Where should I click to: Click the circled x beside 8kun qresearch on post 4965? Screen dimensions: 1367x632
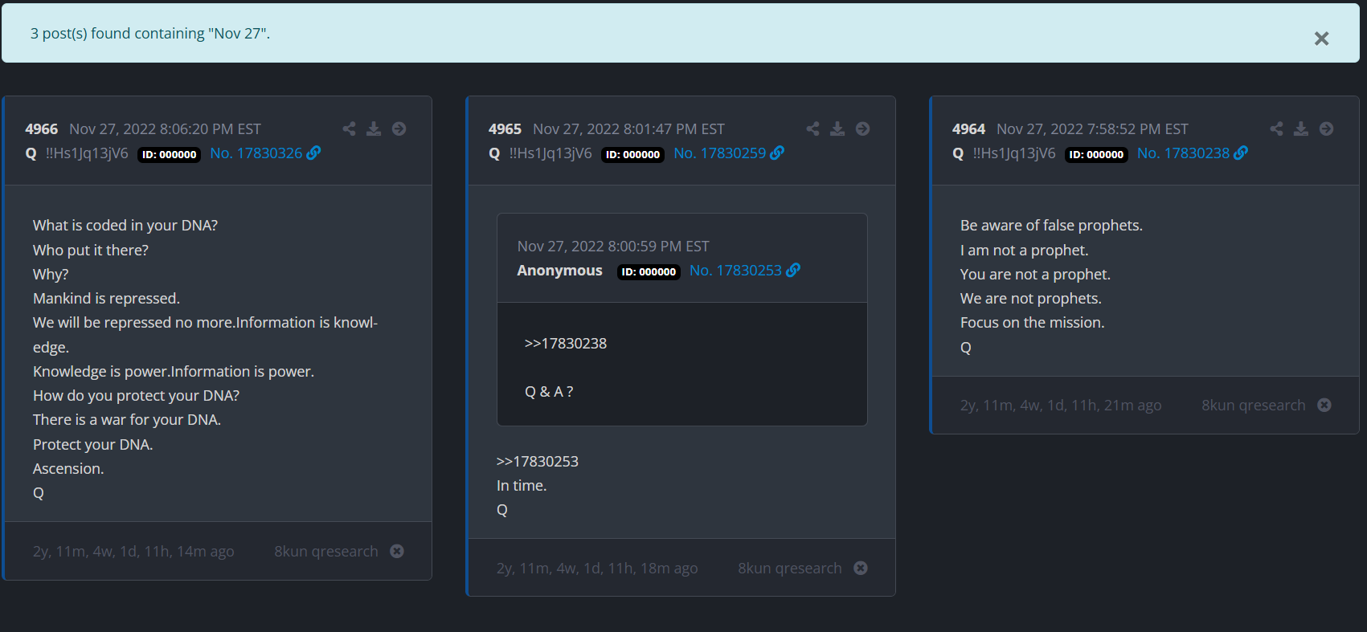point(861,568)
